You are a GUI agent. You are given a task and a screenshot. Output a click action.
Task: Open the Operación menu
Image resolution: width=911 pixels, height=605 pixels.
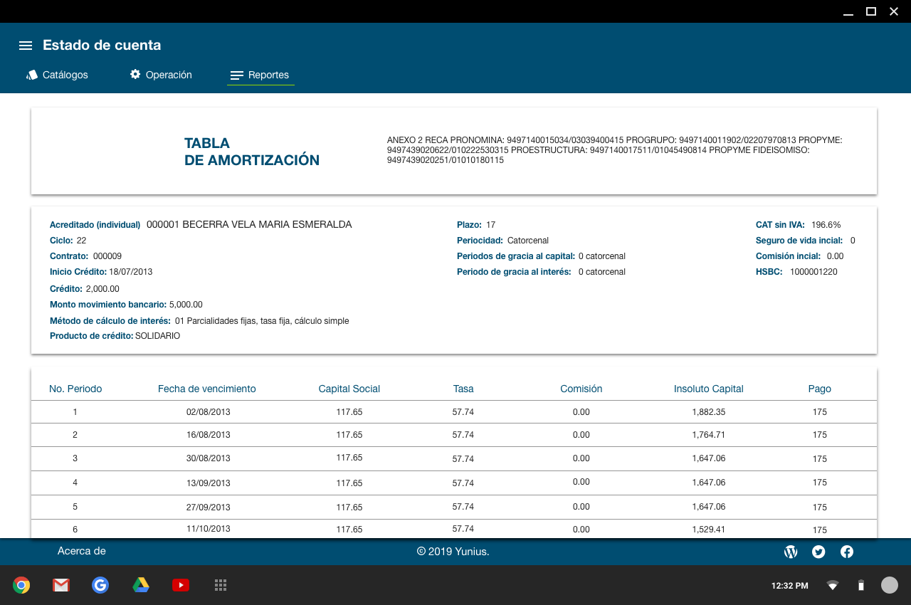point(161,75)
